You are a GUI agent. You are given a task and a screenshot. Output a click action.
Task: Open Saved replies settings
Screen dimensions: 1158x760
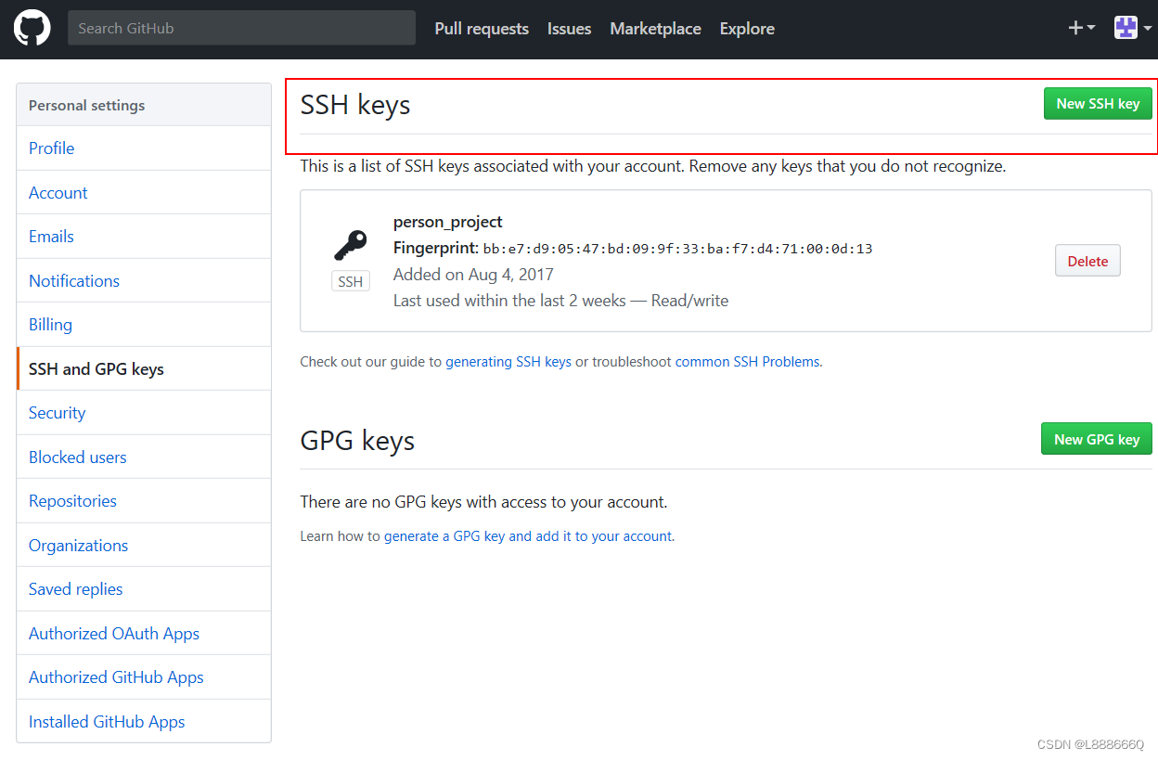[x=144, y=589]
